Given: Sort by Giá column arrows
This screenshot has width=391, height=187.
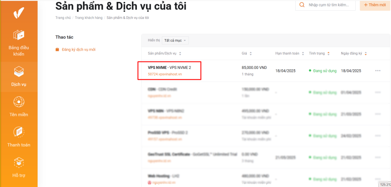Looking at the screenshot, I should [251, 54].
